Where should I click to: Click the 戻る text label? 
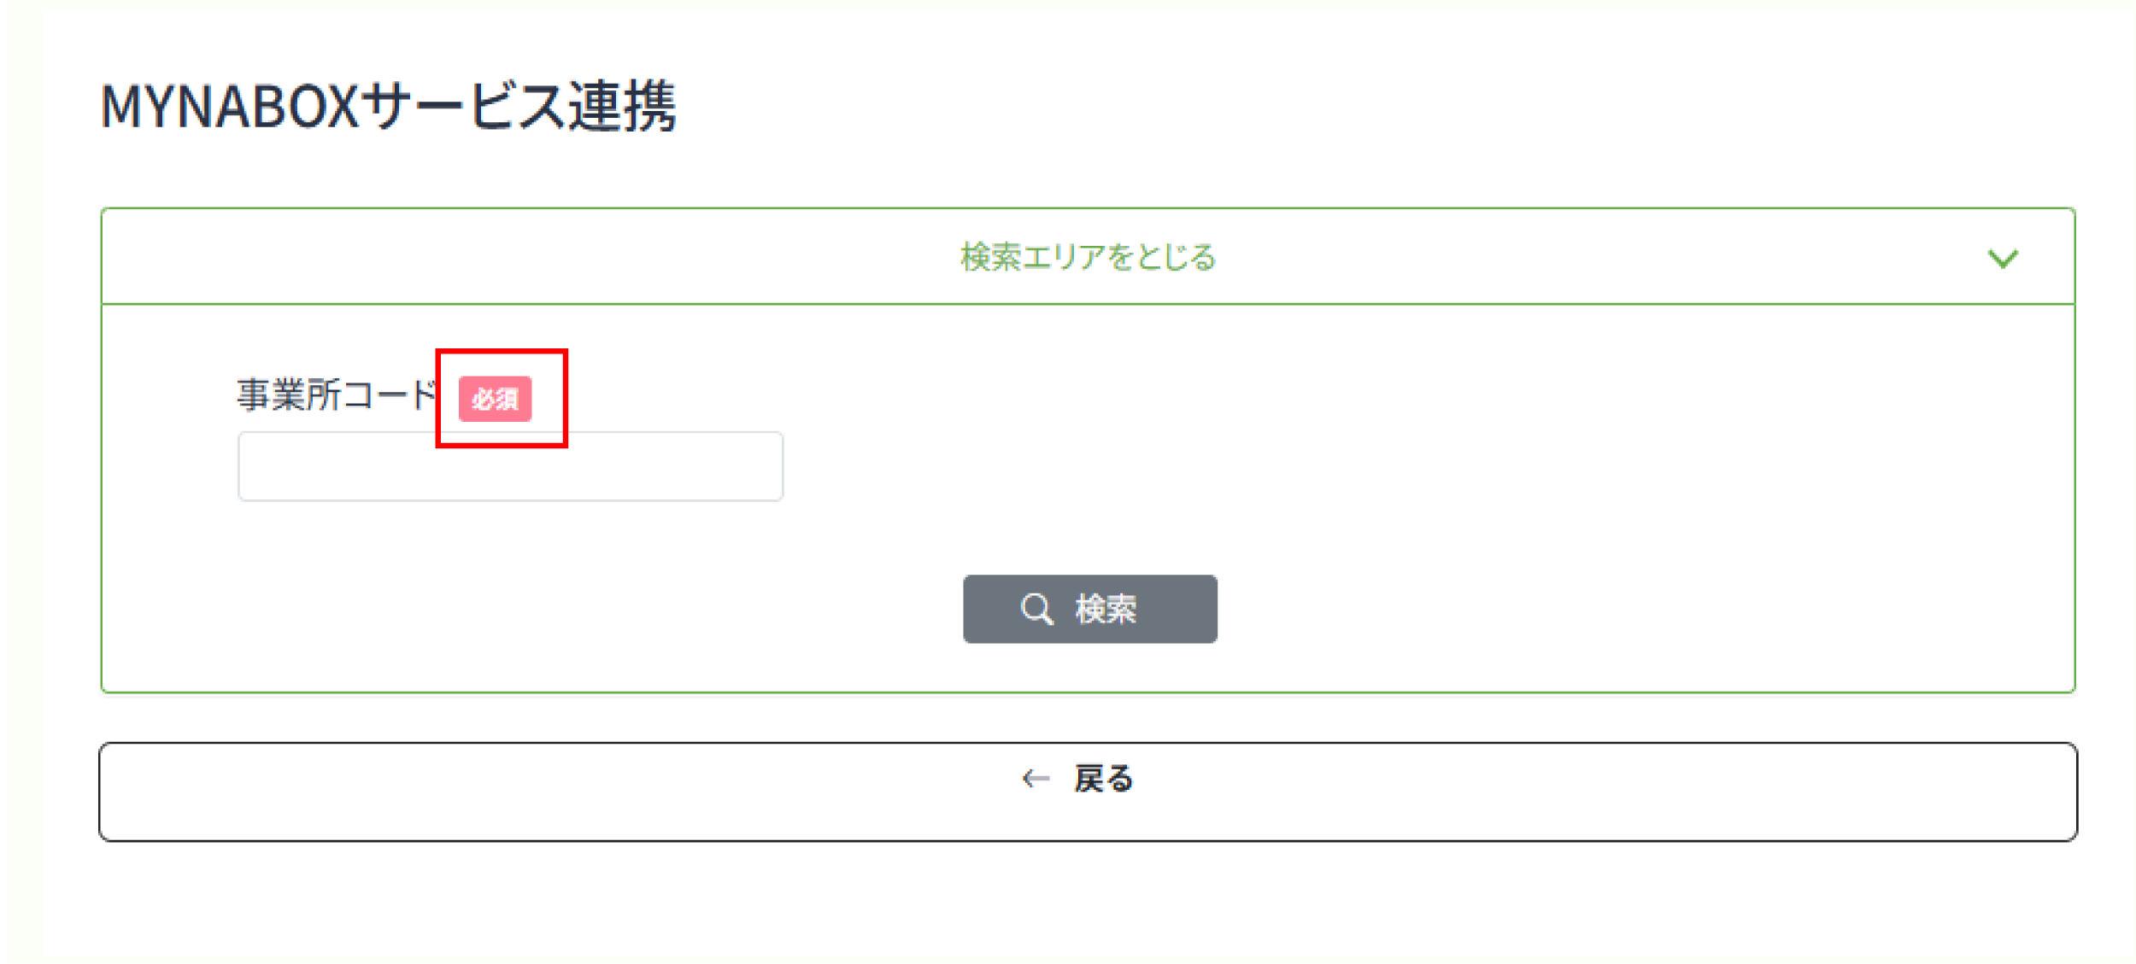point(1103,778)
